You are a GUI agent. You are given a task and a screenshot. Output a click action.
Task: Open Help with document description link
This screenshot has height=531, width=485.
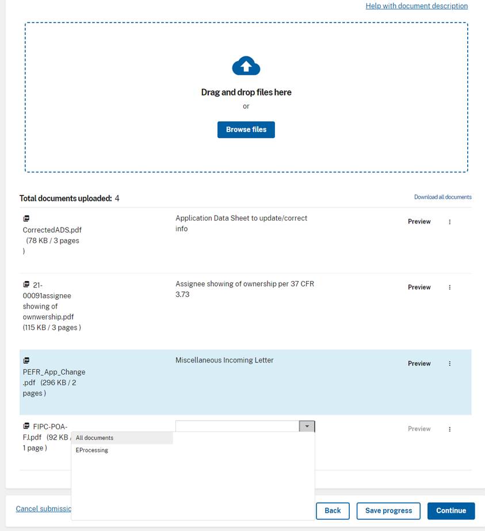(417, 6)
